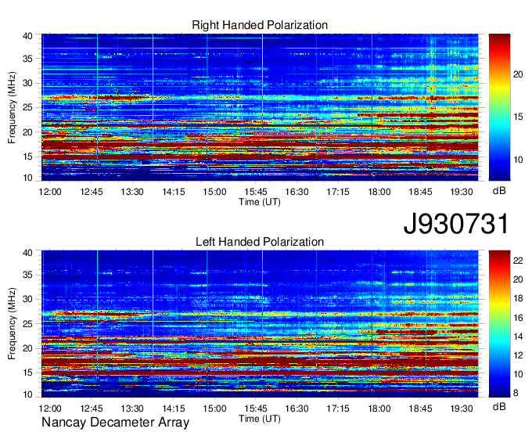Click the 16:30 time tick of the Left Handed plot
532x432 pixels.
click(297, 409)
